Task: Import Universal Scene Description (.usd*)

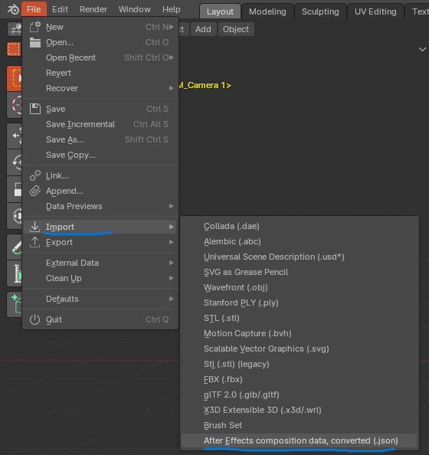Action: click(300, 257)
